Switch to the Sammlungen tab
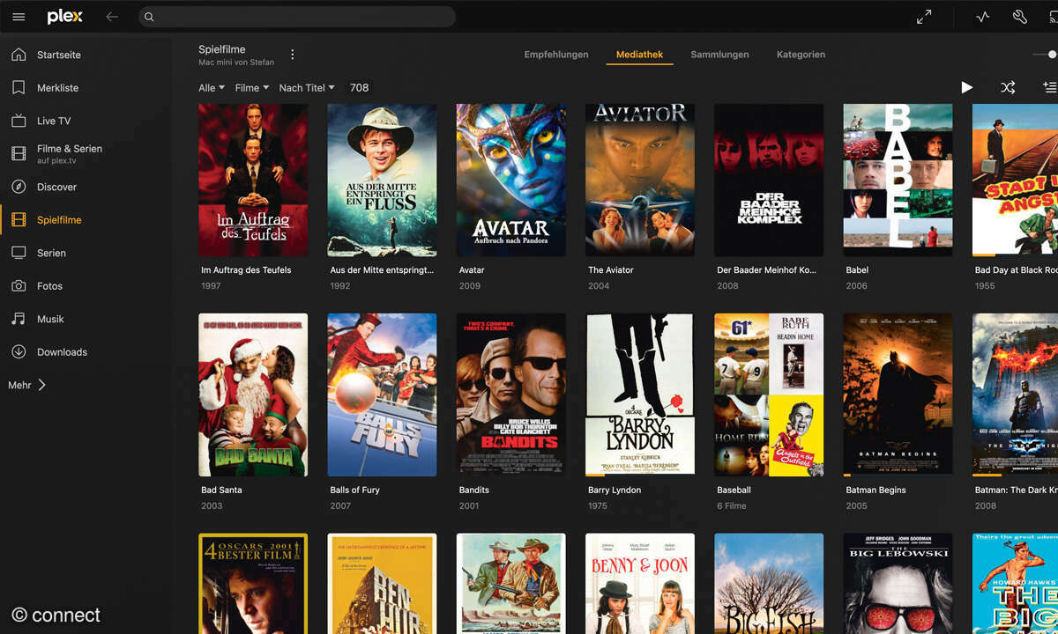Image resolution: width=1058 pixels, height=634 pixels. pos(719,55)
